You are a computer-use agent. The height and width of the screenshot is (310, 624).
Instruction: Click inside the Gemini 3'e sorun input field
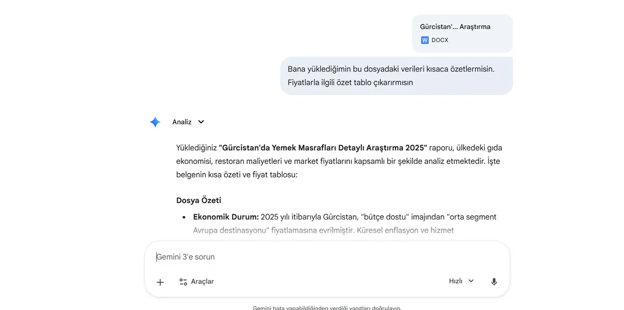260,257
